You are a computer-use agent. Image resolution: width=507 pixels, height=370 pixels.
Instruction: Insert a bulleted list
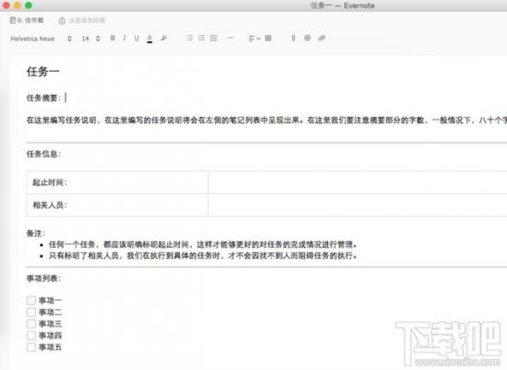tap(190, 38)
